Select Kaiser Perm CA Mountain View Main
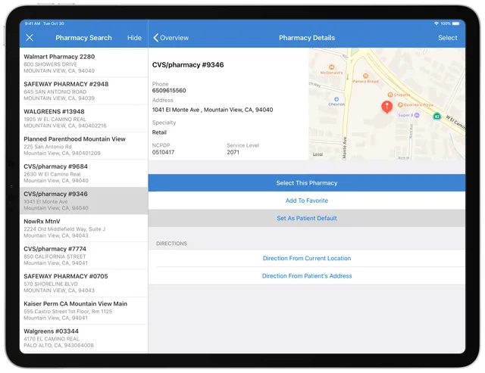The image size is (485, 373). click(84, 311)
